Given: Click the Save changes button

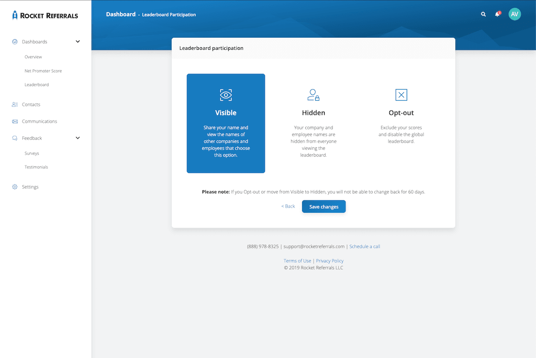Looking at the screenshot, I should [x=323, y=207].
